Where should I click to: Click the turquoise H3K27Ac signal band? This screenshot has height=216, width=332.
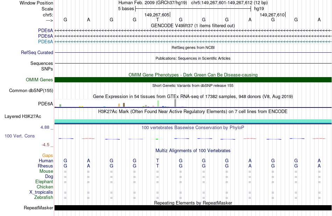click(193, 121)
